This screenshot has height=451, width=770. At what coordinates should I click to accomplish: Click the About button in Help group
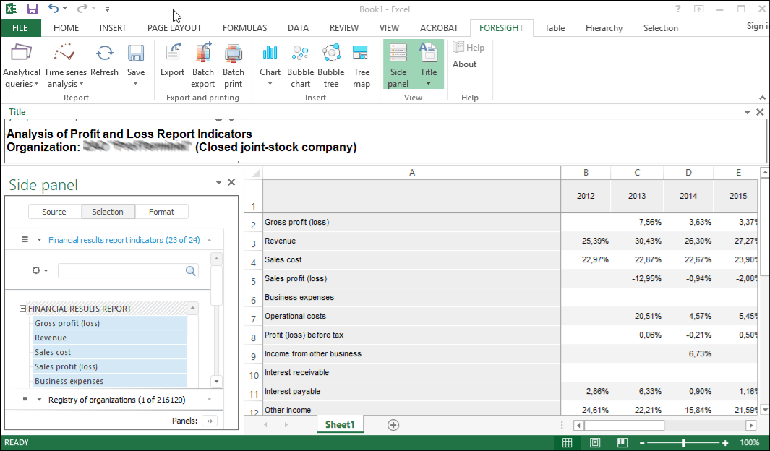click(464, 64)
